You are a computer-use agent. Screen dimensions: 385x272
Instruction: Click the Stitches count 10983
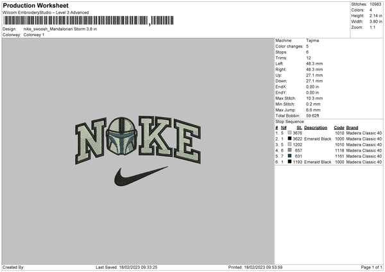tap(375, 4)
